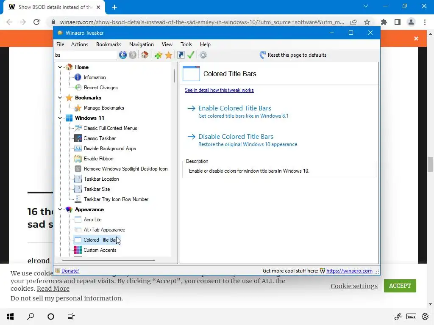The image size is (434, 325).
Task: Open Cookie settings link
Action: [x=354, y=286]
